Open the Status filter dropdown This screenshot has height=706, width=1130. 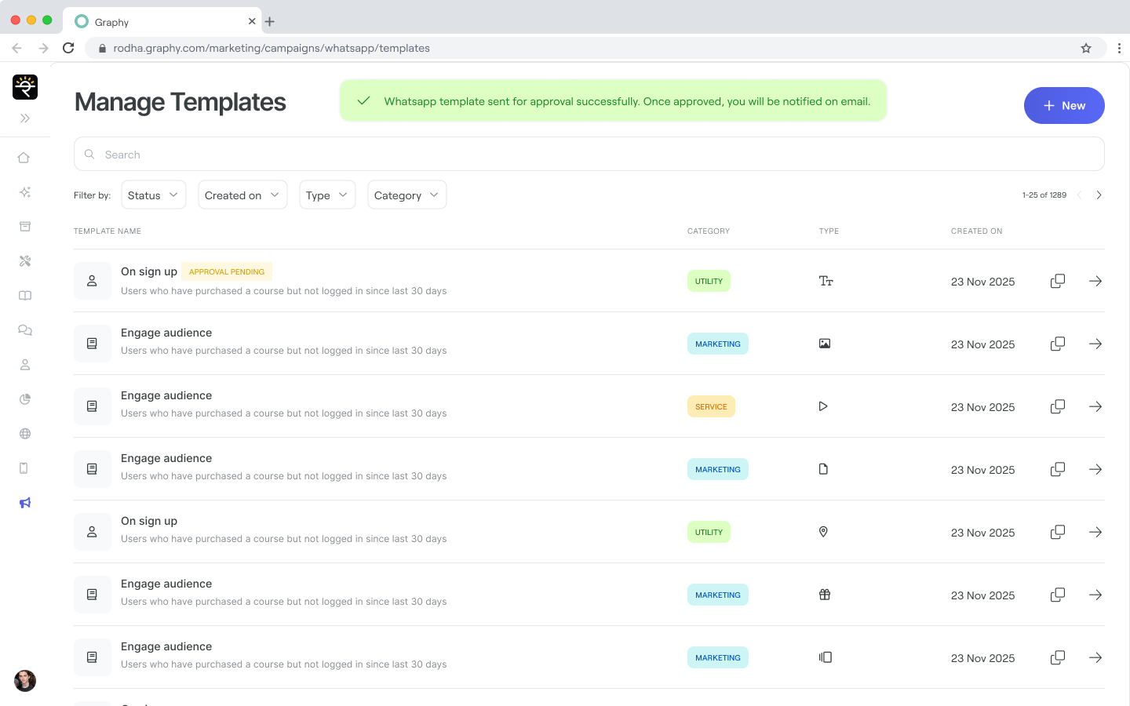[x=154, y=195]
